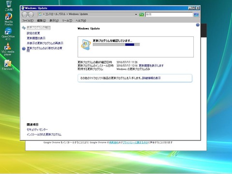
Task: Maximize the Windows Update window
Action: tap(194, 8)
